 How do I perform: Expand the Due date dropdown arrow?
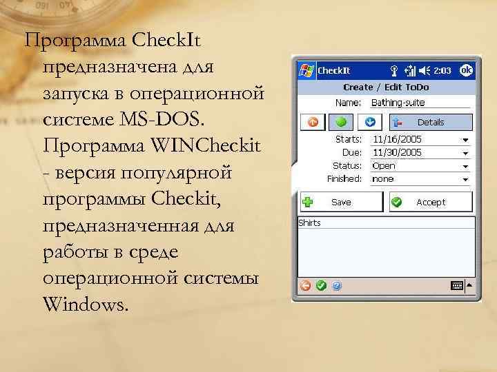[x=465, y=153]
